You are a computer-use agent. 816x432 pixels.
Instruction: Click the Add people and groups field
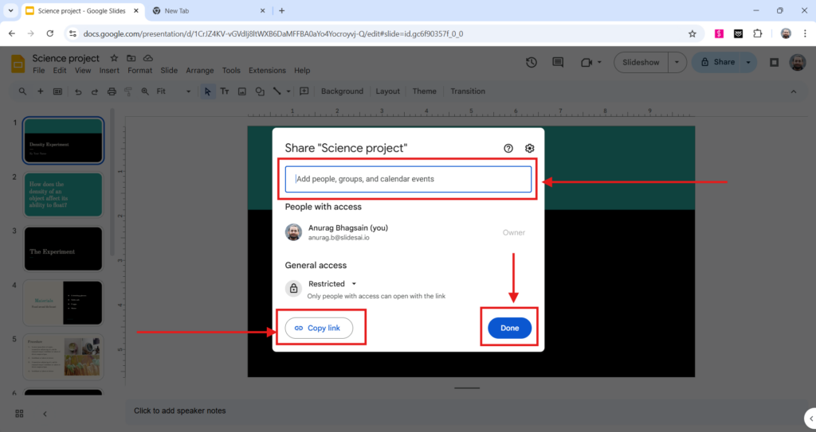coord(408,179)
